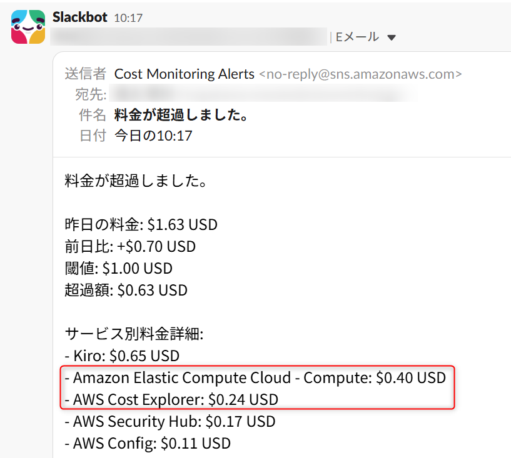This screenshot has width=511, height=458.
Task: Click the AWS Security Hub $0.17 entry
Action: coord(170,422)
